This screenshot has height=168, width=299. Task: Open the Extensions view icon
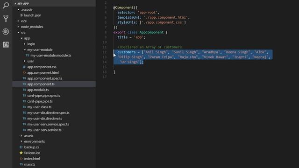(6, 45)
